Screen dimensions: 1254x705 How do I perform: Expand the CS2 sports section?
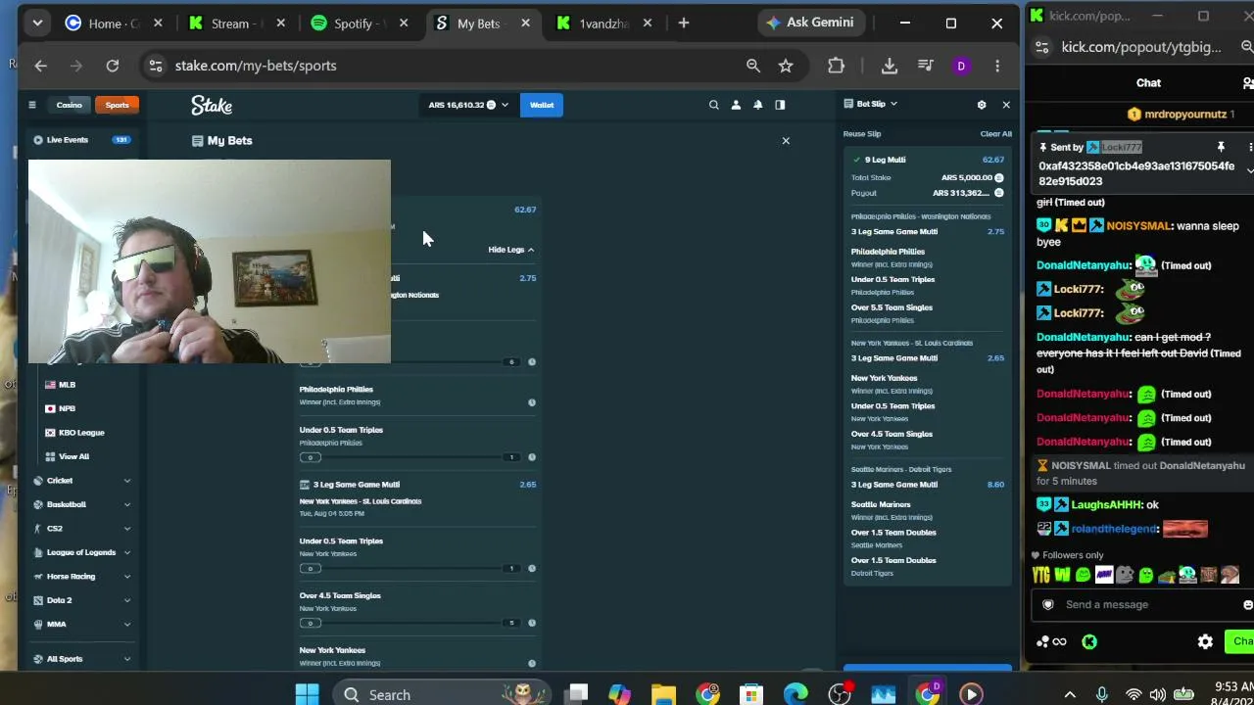pos(81,529)
